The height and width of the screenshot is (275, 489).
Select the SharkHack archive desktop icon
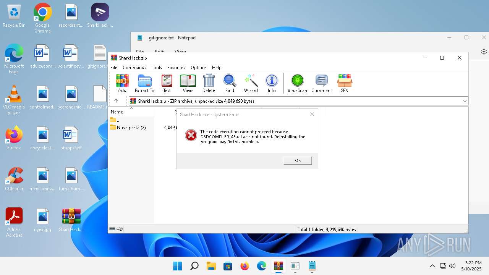point(71,220)
